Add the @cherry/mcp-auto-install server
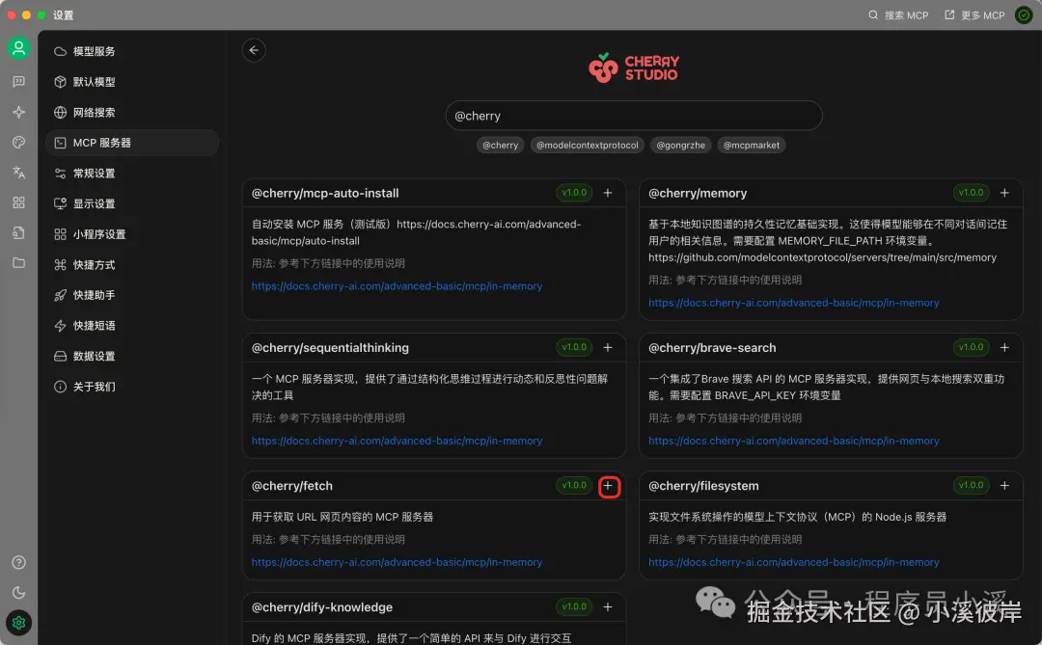 click(x=608, y=193)
